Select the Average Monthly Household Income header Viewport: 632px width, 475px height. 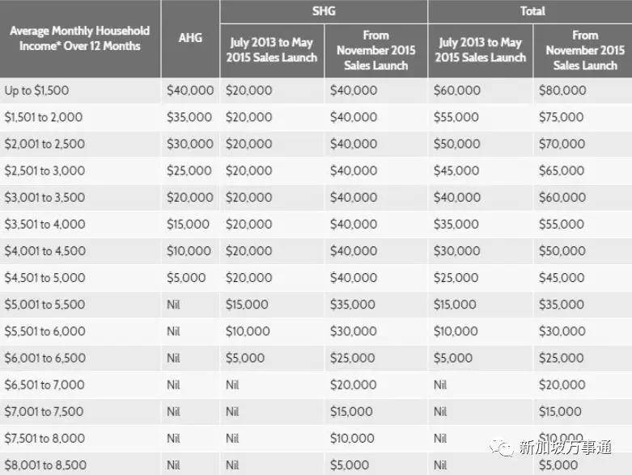79,39
